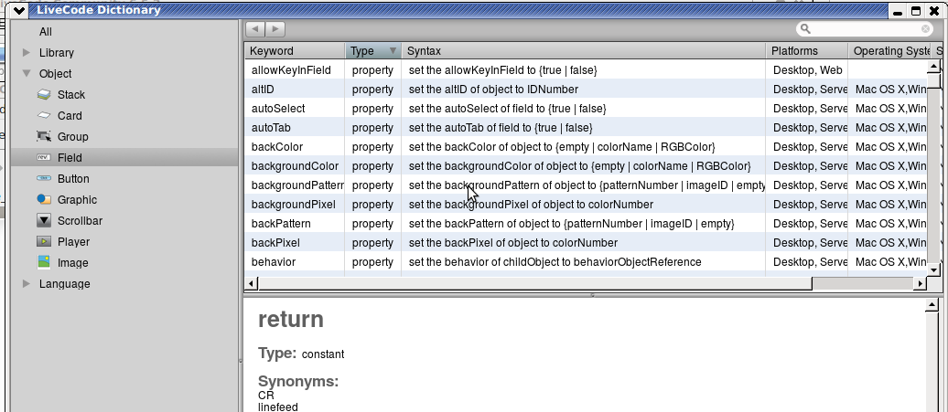
Task: Expand the Language tree category
Action: coord(26,284)
